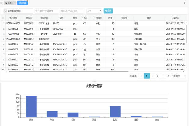Click the 过切 bar in chart

coord(115,112)
